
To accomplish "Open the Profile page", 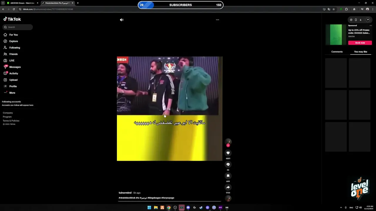I will click(x=10, y=86).
